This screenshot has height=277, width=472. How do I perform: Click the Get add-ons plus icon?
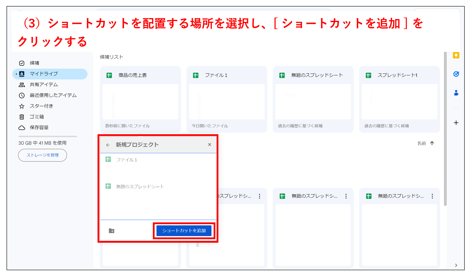click(456, 123)
